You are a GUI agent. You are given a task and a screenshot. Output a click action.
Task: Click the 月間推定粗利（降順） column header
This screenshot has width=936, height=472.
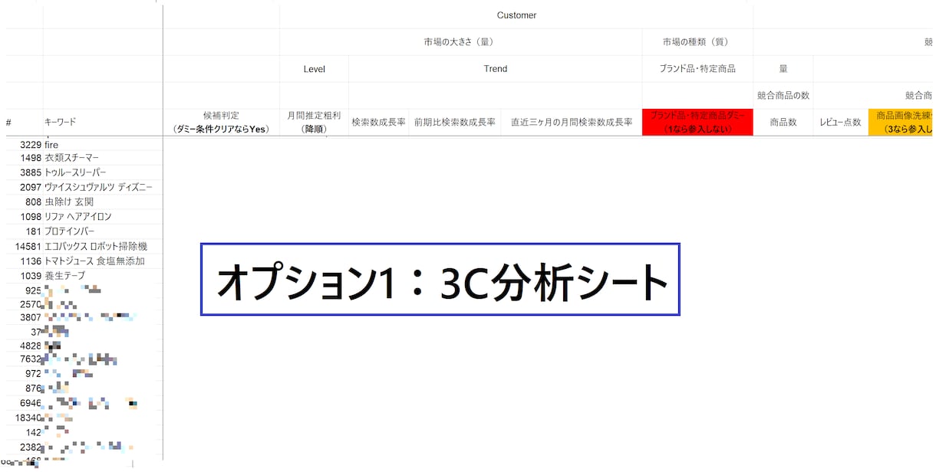(314, 123)
